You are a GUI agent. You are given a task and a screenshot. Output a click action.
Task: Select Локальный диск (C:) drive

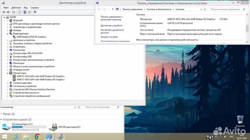click(x=24, y=127)
